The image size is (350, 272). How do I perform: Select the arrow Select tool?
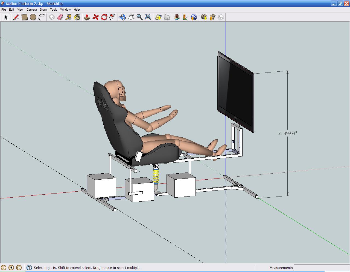(6, 17)
